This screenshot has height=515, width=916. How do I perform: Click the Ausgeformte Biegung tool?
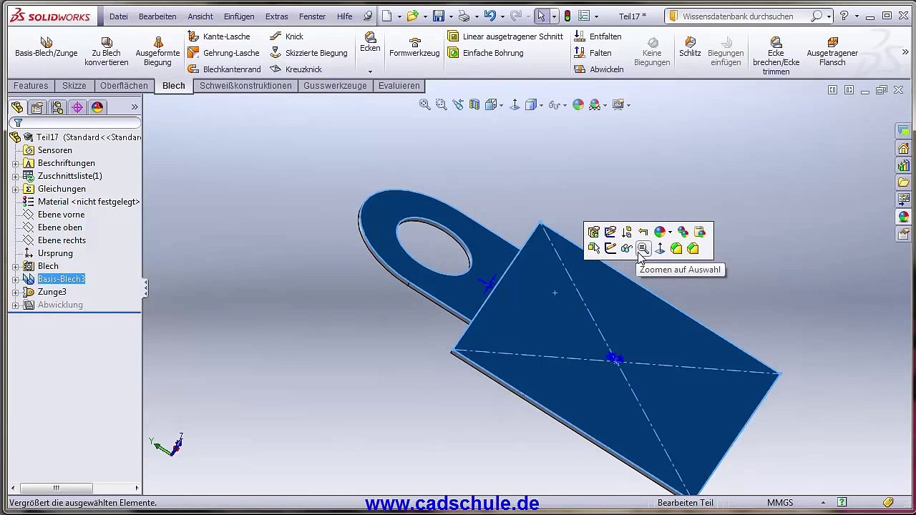point(157,52)
